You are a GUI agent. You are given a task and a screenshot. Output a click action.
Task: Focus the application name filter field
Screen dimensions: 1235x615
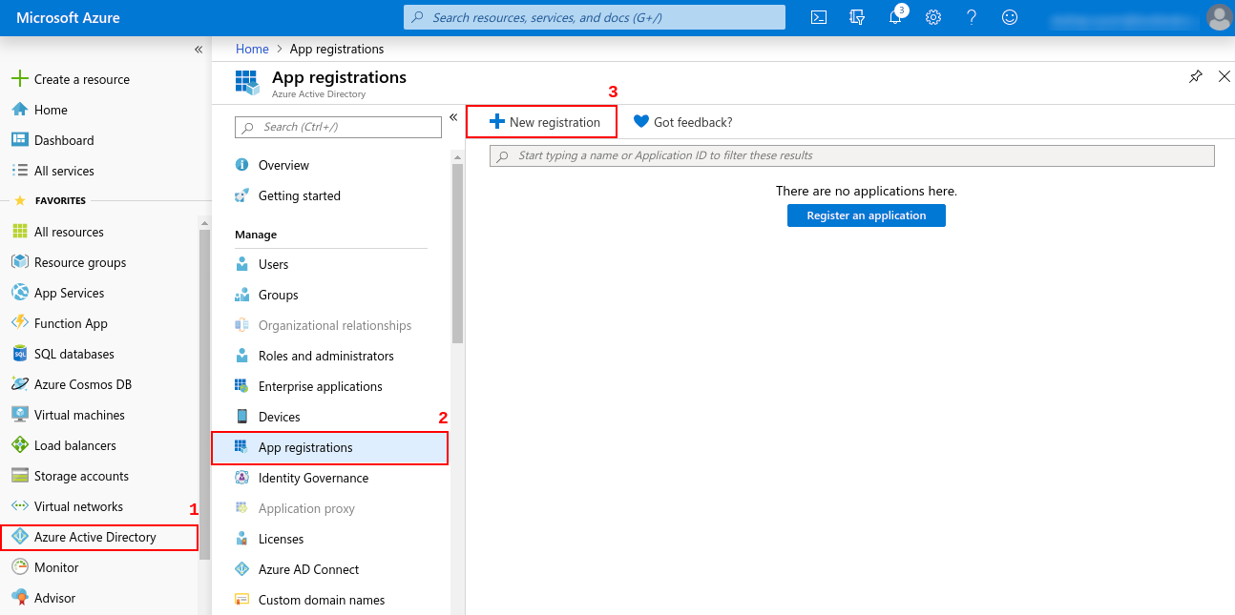pos(851,155)
